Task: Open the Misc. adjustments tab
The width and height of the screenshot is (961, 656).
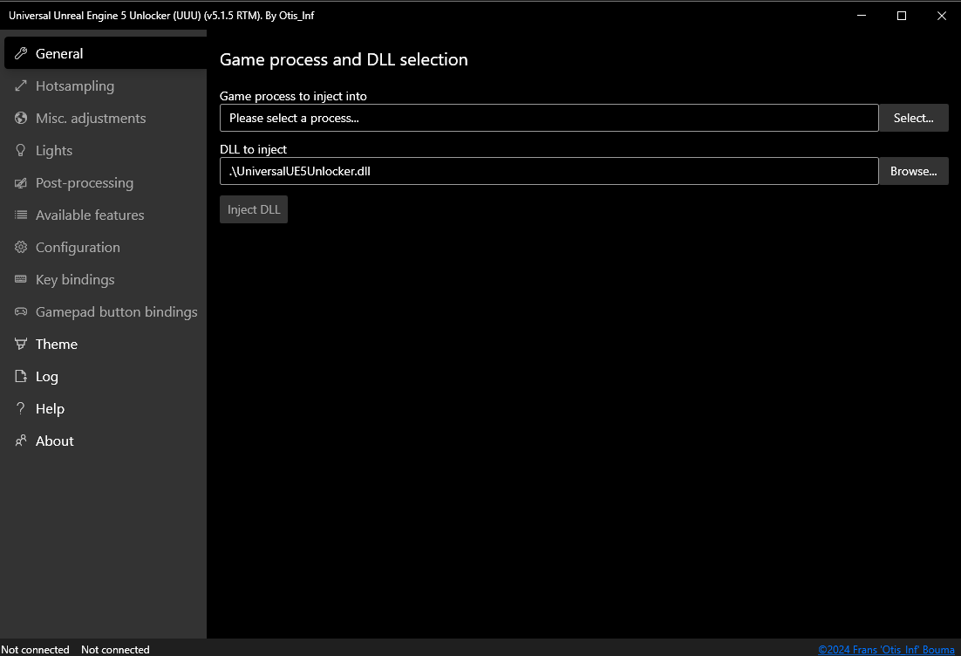Action: [x=106, y=118]
